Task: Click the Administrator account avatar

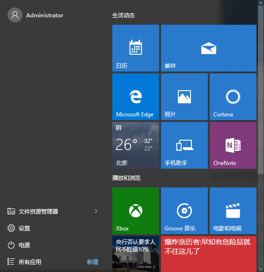Action: [x=15, y=15]
